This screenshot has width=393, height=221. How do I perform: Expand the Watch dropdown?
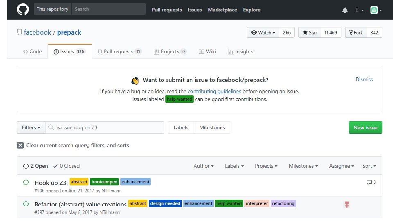(263, 33)
